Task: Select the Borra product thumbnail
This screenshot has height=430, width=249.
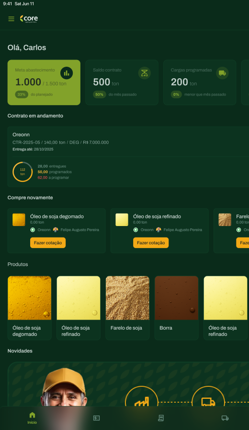Action: 177,298
